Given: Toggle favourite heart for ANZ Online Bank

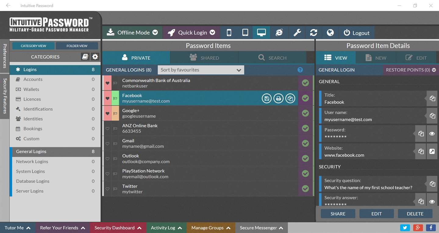Looking at the screenshot, I should click(107, 129).
